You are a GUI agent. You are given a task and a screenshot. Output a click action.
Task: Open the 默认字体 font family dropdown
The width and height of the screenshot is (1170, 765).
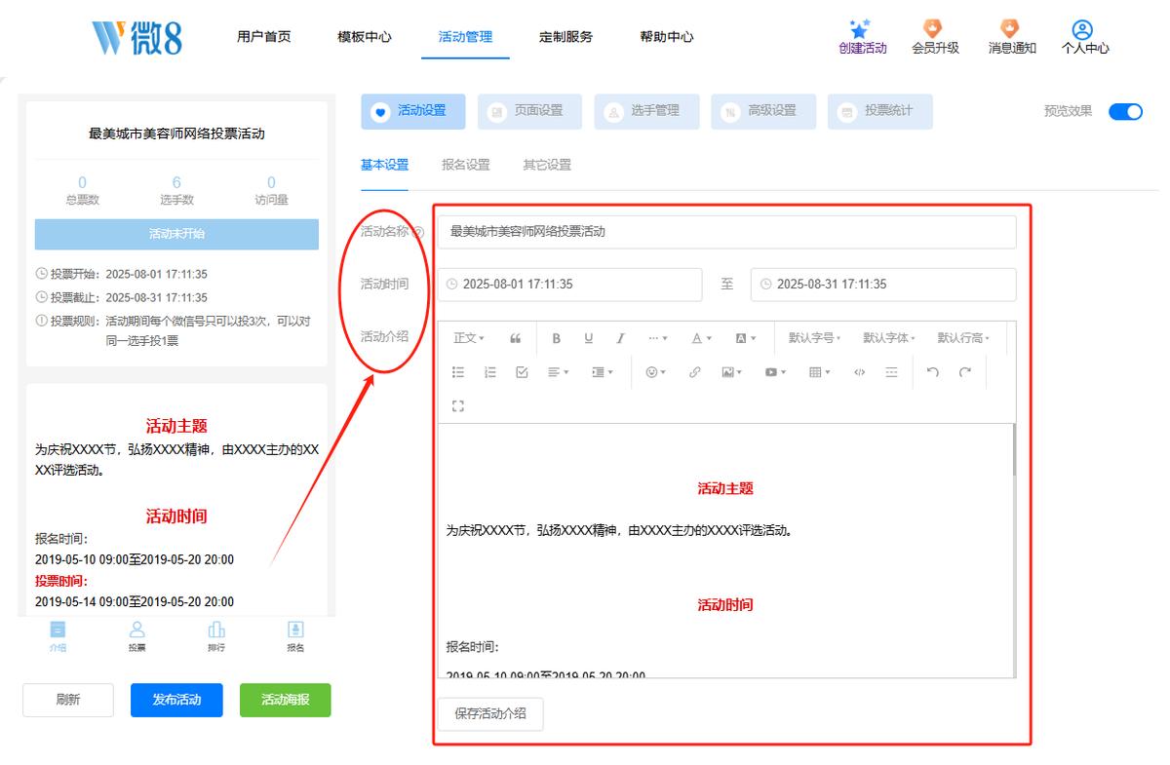[x=889, y=338]
